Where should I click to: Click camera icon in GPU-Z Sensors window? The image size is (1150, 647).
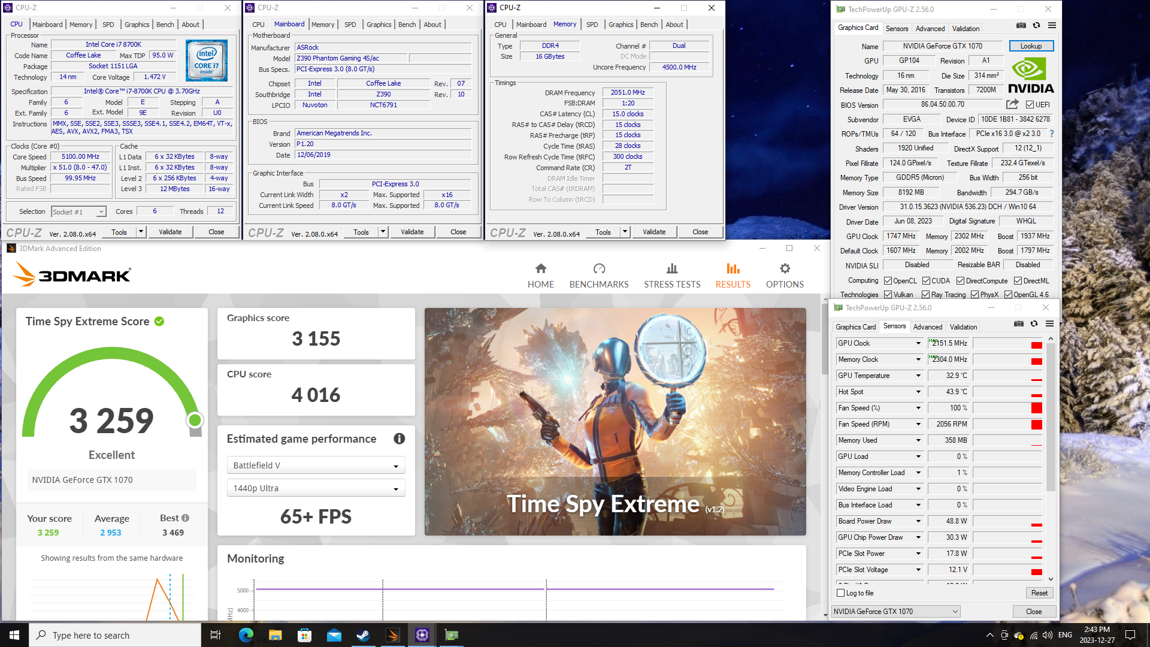(x=1019, y=324)
